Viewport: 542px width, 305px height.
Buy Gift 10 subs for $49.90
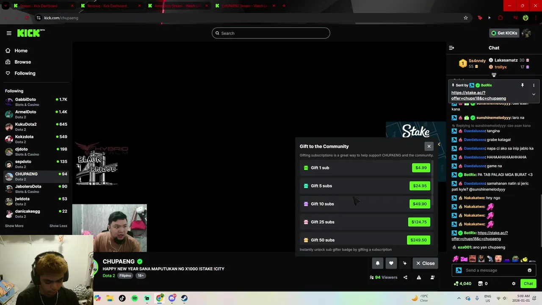pos(420,204)
